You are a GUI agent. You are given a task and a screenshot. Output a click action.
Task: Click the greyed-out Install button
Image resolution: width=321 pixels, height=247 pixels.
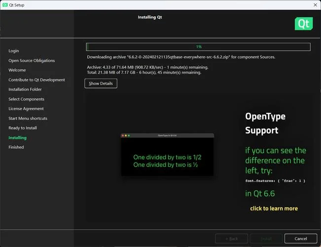[x=266, y=239]
